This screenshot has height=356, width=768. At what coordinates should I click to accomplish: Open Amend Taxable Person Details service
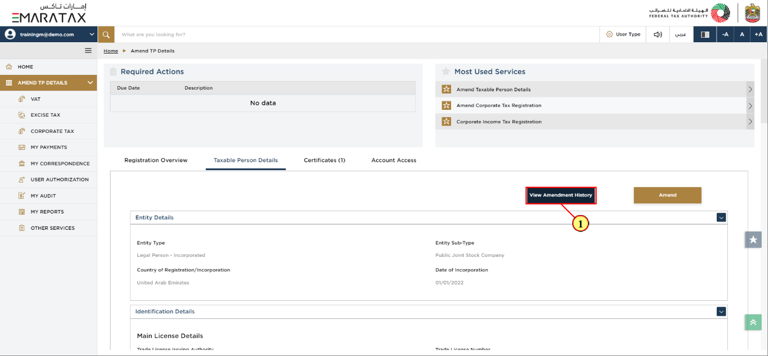493,90
